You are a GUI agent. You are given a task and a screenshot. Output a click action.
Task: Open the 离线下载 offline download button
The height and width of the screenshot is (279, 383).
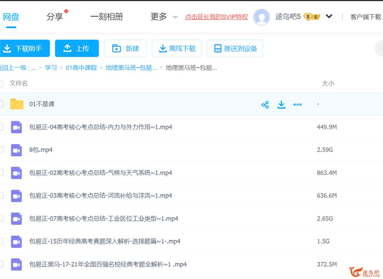tap(177, 48)
